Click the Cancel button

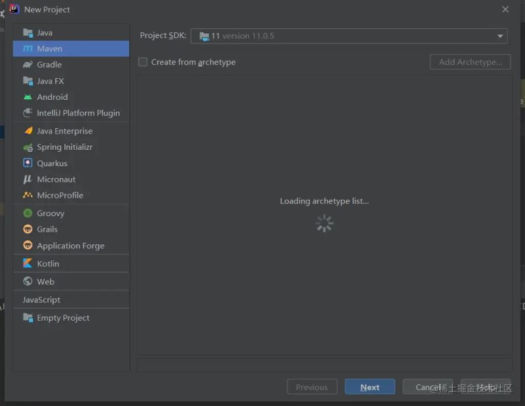(428, 387)
